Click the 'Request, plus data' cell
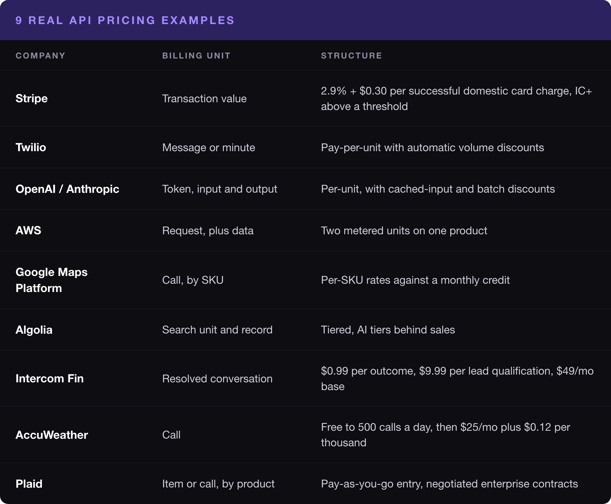The height and width of the screenshot is (504, 611). tap(208, 231)
